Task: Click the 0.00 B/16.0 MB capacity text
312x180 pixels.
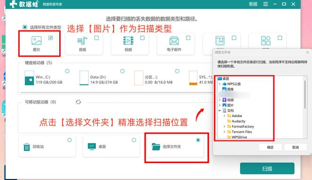Action: pyautogui.click(x=159, y=82)
